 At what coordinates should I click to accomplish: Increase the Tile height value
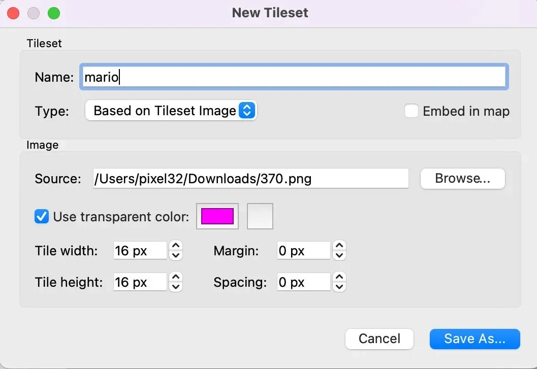tap(176, 277)
